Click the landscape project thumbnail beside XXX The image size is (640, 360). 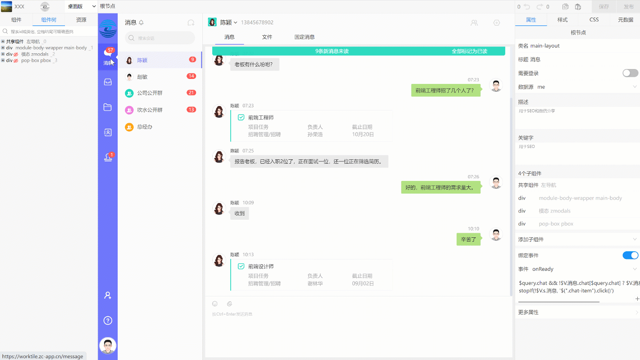coord(7,7)
